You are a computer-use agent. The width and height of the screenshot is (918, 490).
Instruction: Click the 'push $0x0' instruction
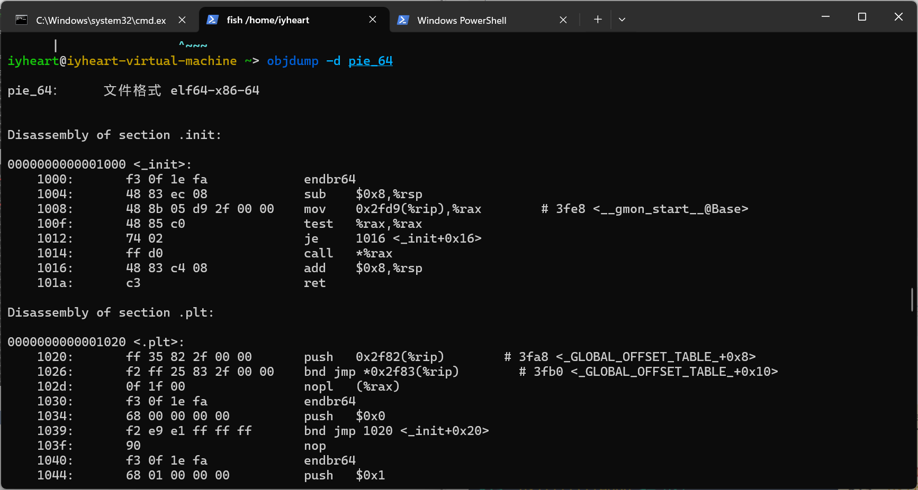click(x=345, y=416)
